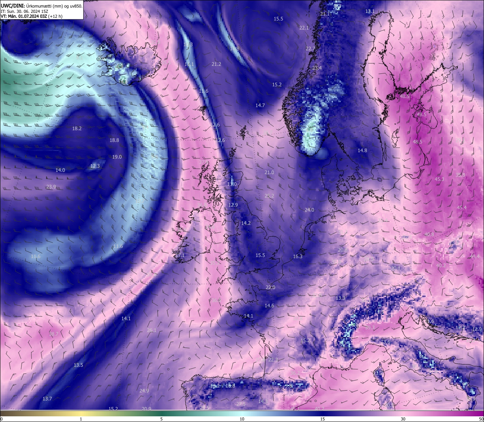Select the map value "20.9"
Screen dimensions: 484x422
coord(147,409)
